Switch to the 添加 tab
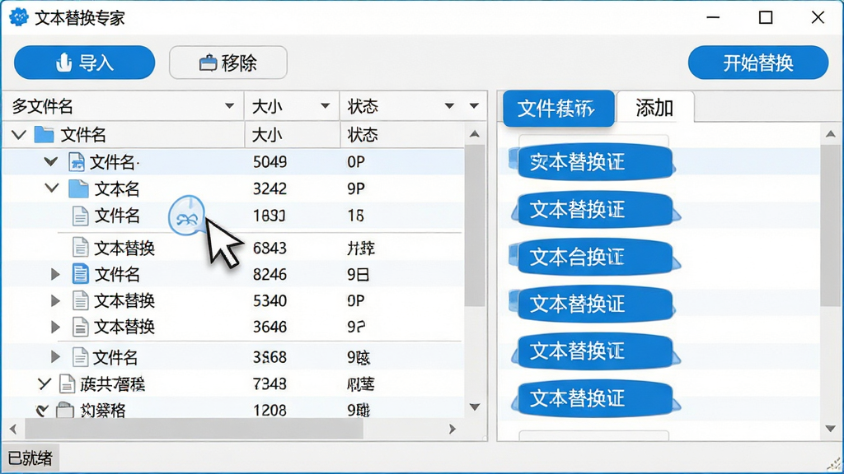Screen dimensions: 844x474 [x=654, y=108]
